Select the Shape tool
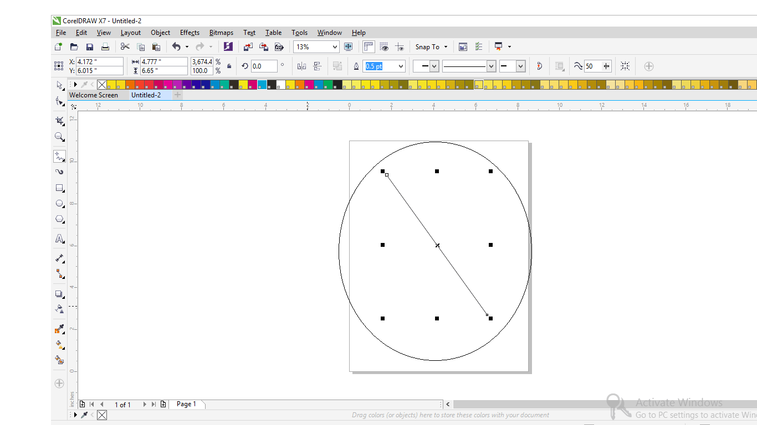The image size is (757, 425). pyautogui.click(x=59, y=101)
